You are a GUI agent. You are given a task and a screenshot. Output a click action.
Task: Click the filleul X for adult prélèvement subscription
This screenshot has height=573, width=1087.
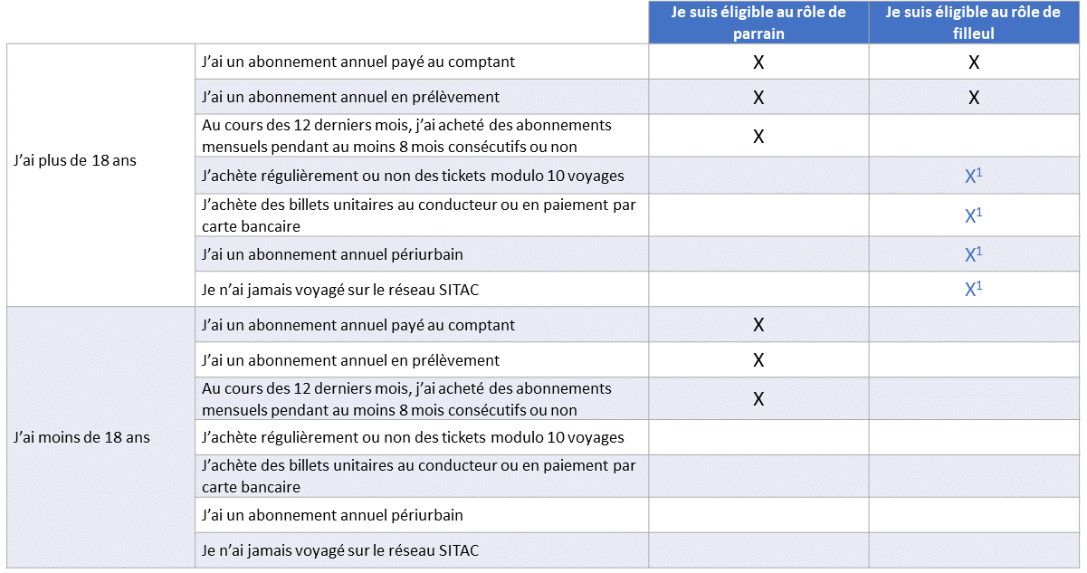point(974,98)
